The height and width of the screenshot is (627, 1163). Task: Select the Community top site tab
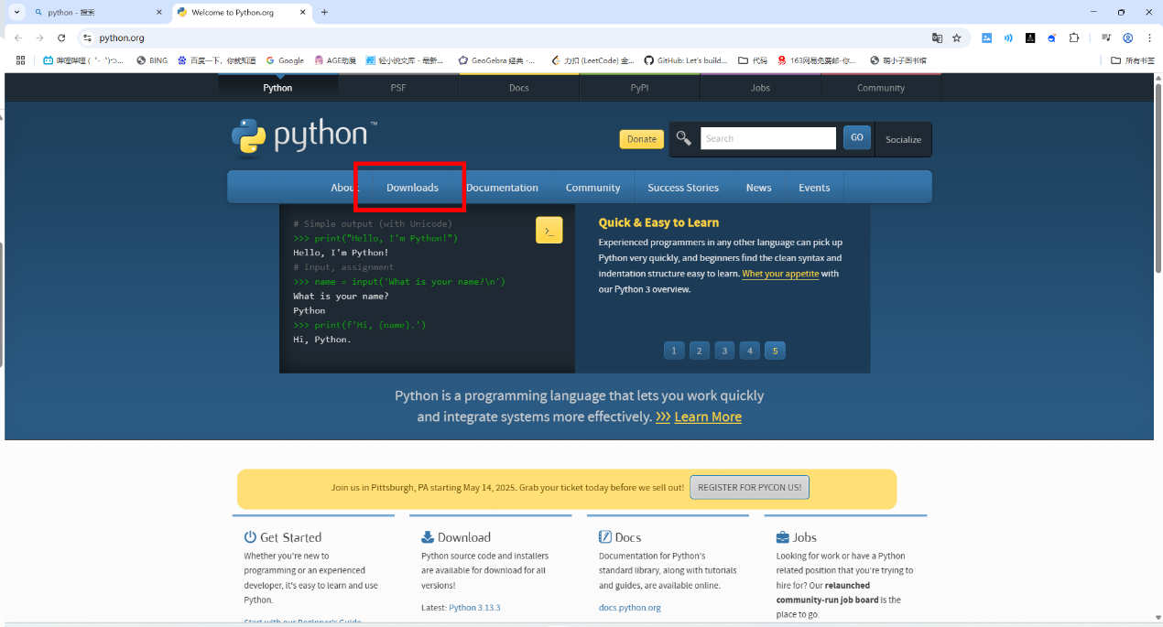(x=881, y=88)
